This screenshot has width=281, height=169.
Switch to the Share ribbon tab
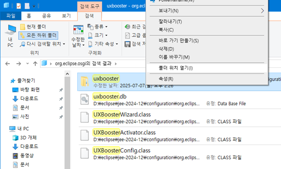point(46,16)
